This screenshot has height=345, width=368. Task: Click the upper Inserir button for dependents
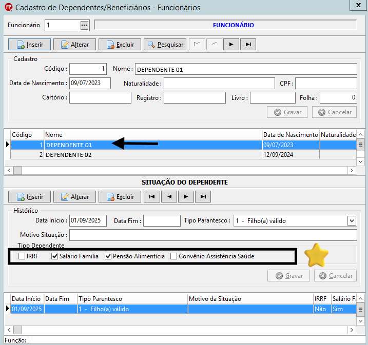click(x=29, y=44)
